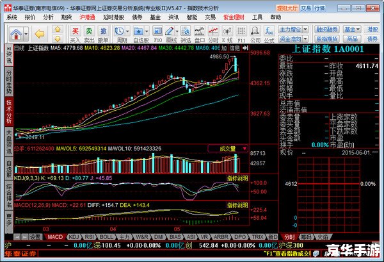The height and width of the screenshot is (262, 384).
Task: Open the 主力增仓 dropdown arrow
Action: 305,29
